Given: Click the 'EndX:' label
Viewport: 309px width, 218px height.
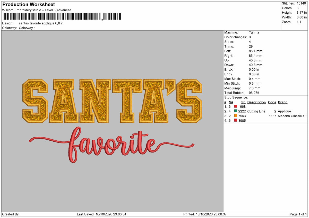Looking at the screenshot, I should 229,69.
